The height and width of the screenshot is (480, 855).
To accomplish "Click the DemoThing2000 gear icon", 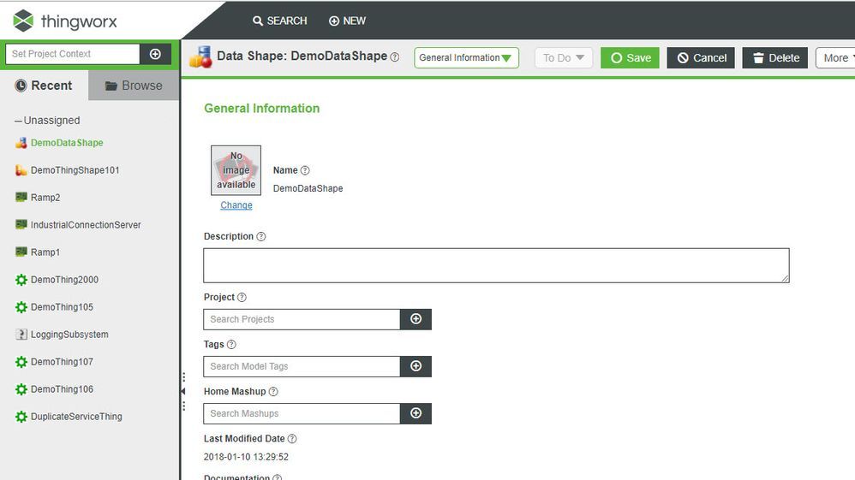I will (21, 280).
